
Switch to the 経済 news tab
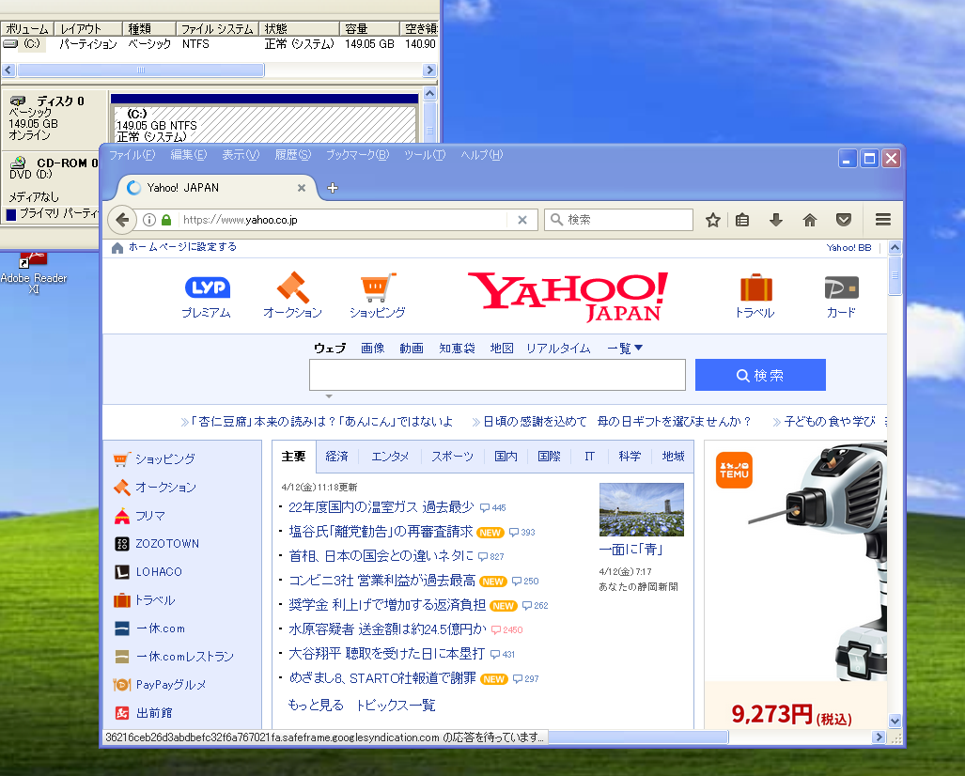pos(336,456)
